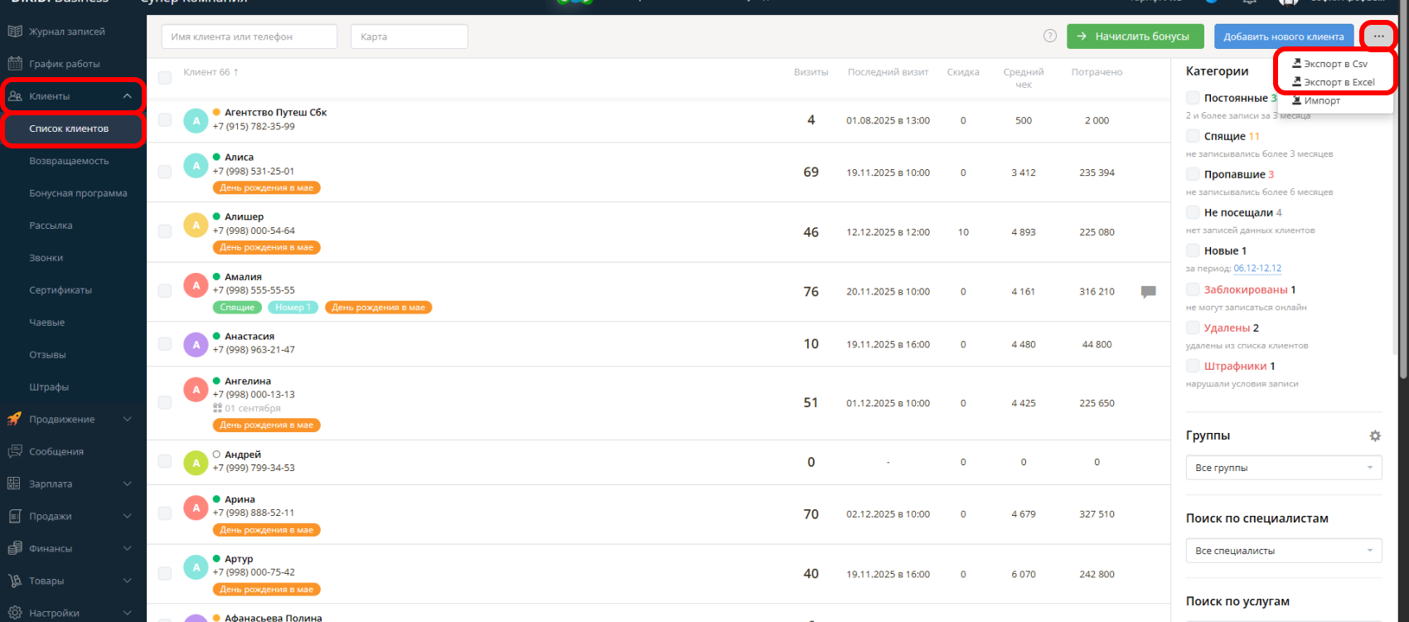The width and height of the screenshot is (1409, 622).
Task: Click Амалия's red avatar icon
Action: 196,285
